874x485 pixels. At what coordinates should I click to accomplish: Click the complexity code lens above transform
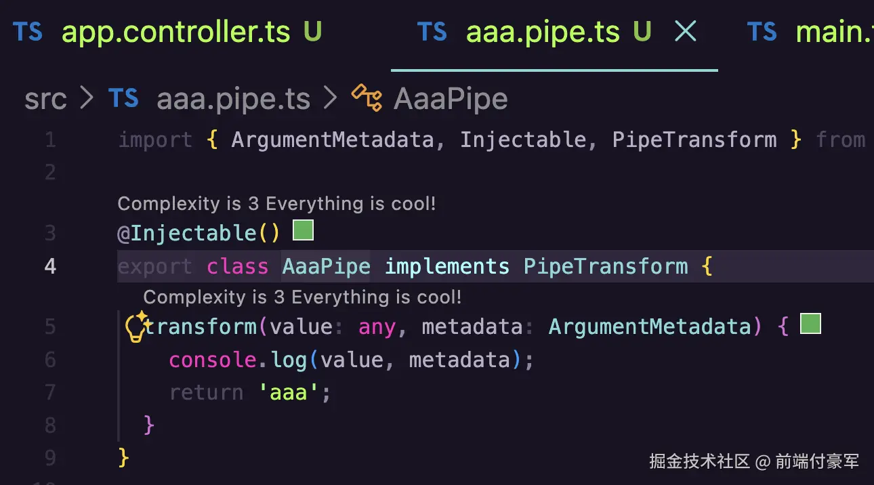tap(302, 297)
